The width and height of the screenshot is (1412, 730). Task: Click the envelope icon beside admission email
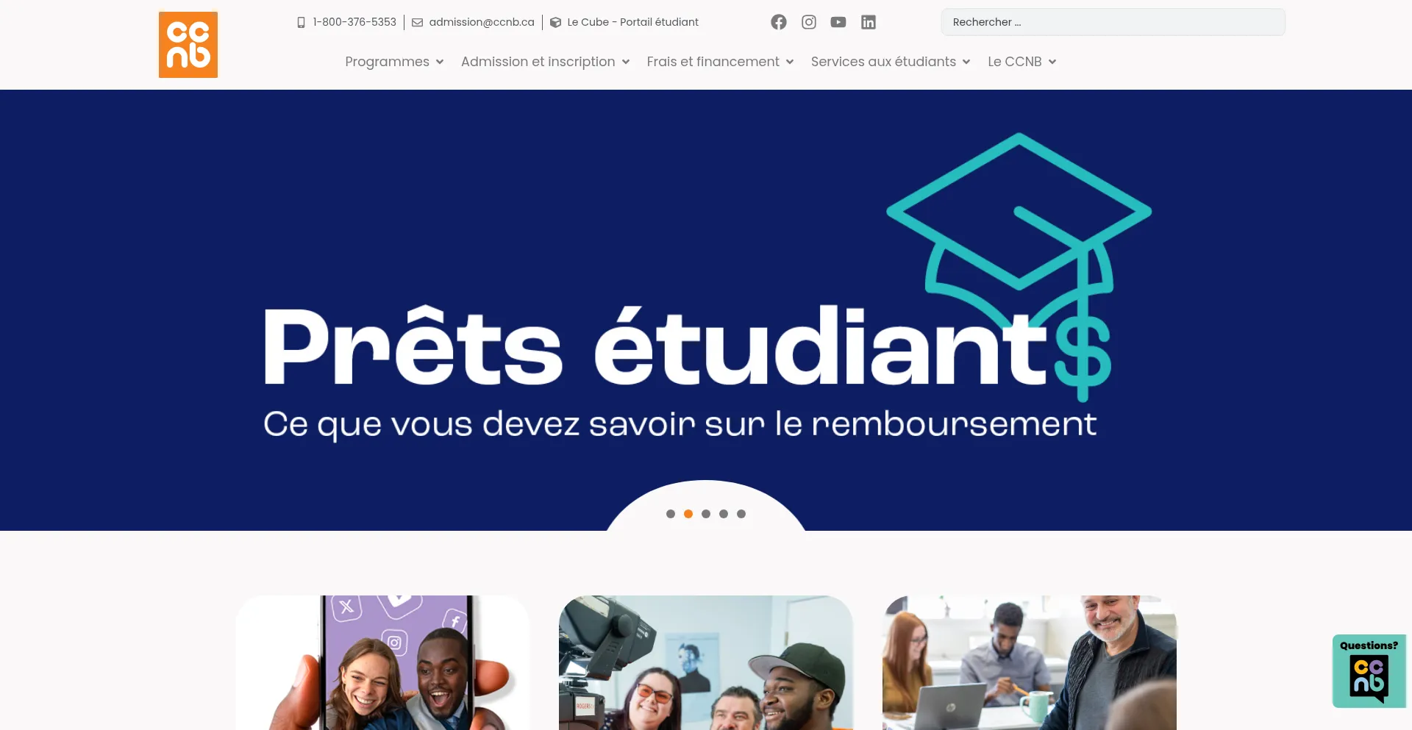417,23
